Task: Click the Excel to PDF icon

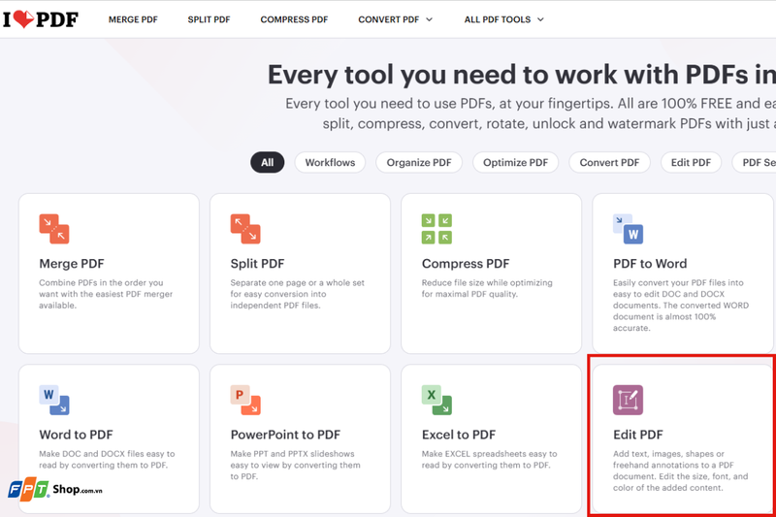Action: click(436, 400)
